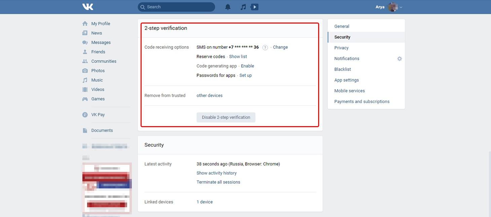Open Messages from sidebar
The height and width of the screenshot is (217, 491).
point(101,42)
